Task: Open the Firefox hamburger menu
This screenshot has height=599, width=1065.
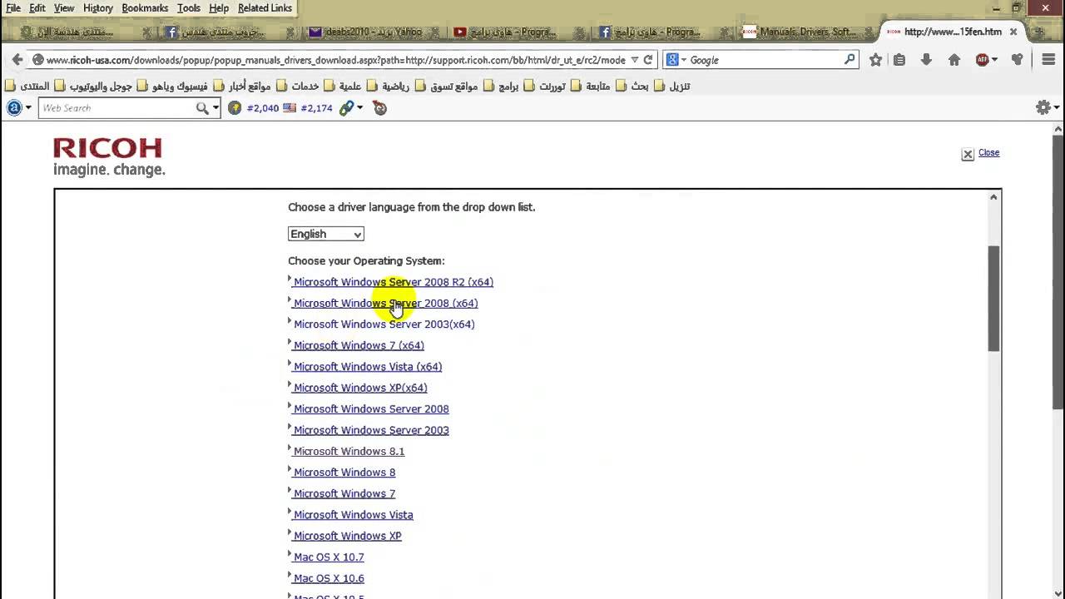Action: click(x=1048, y=60)
